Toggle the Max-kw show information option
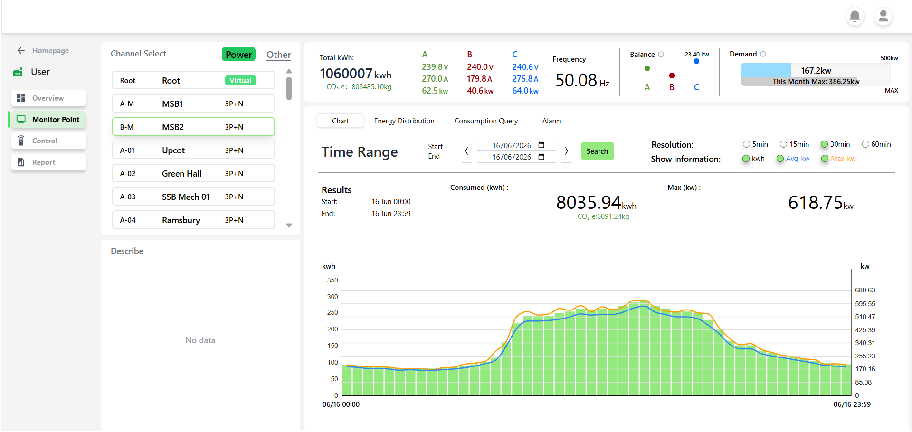912x432 pixels. point(825,159)
